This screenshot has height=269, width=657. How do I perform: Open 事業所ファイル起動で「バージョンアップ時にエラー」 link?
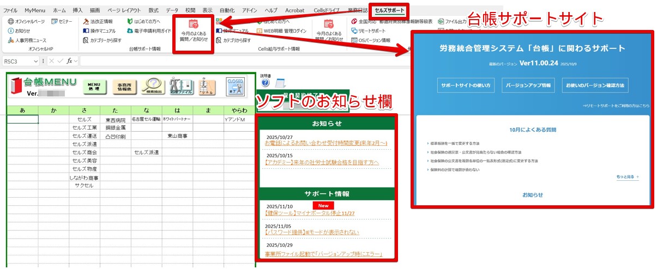tap(323, 254)
